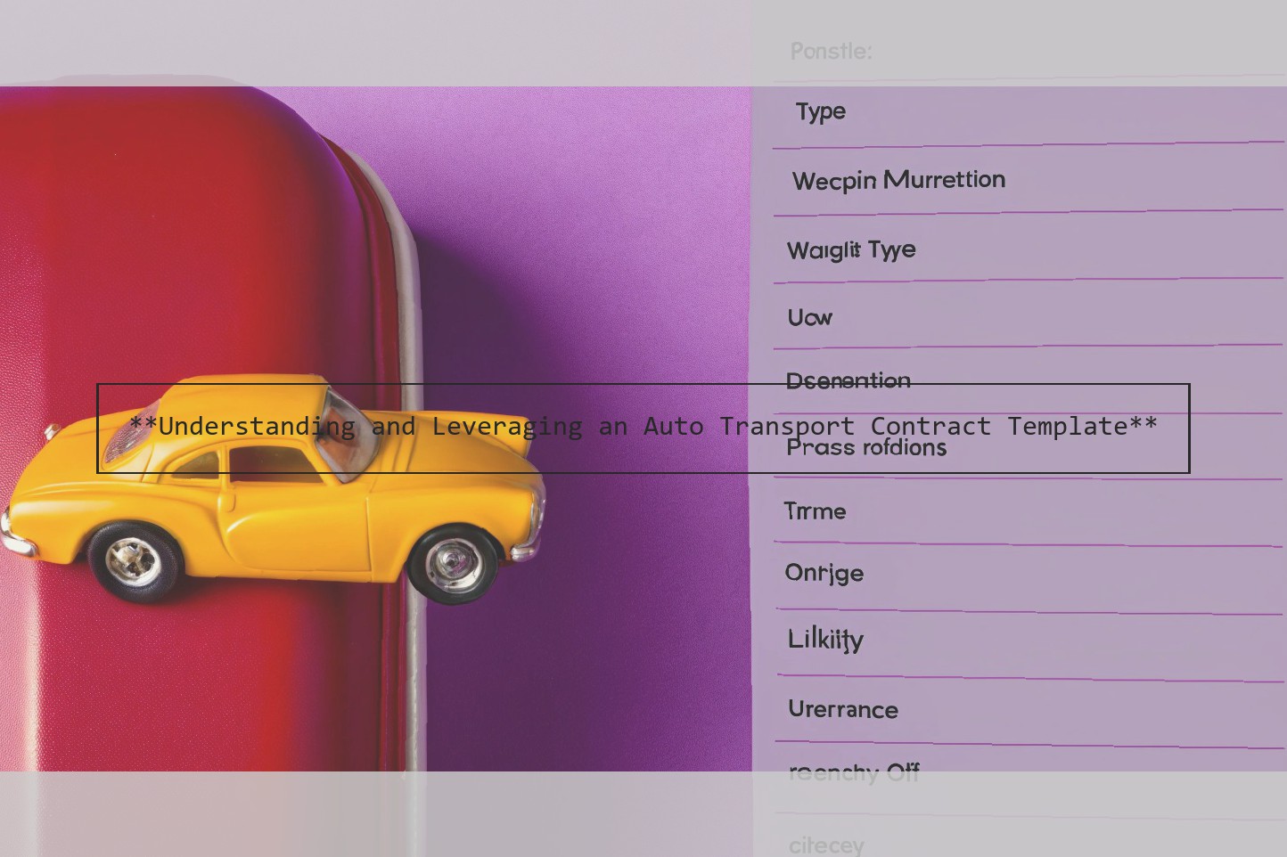1287x857 pixels.
Task: Click the 'Waiglit Tyye' row
Action: click(1029, 249)
